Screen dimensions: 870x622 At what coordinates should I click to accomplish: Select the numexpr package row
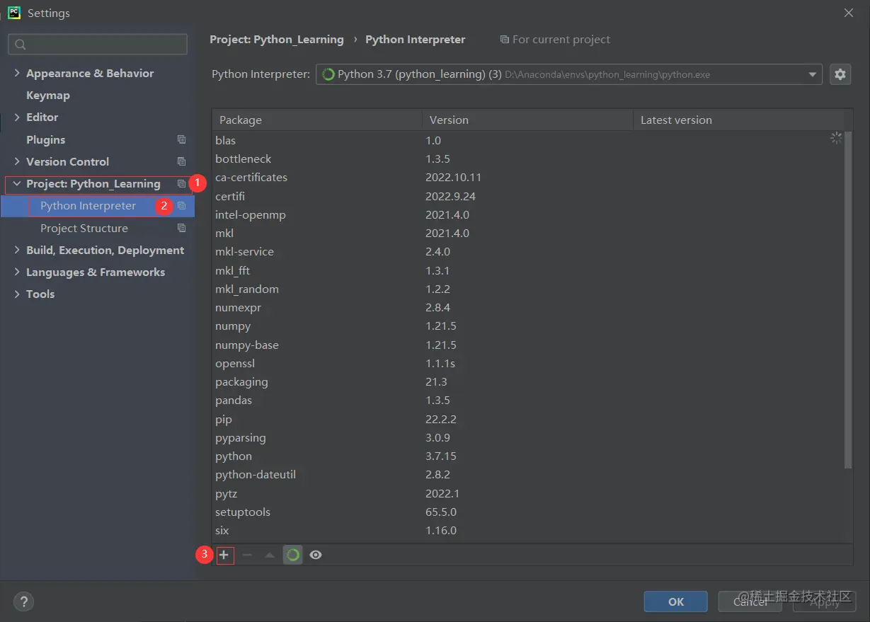coord(528,307)
